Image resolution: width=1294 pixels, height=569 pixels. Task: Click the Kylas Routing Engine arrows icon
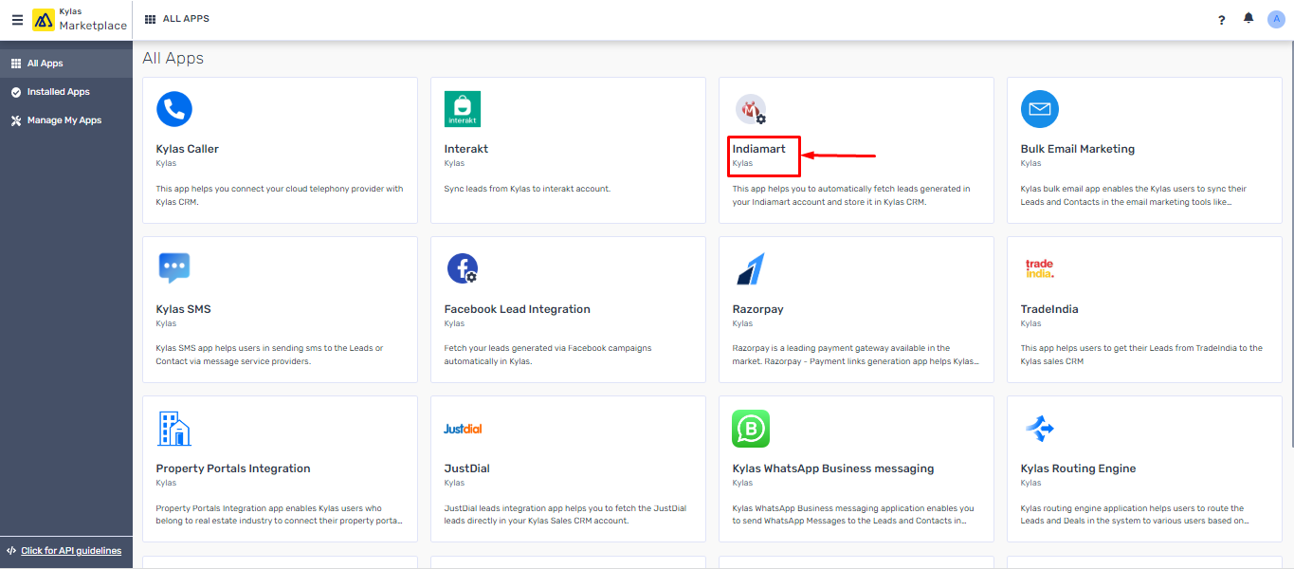click(x=1039, y=429)
